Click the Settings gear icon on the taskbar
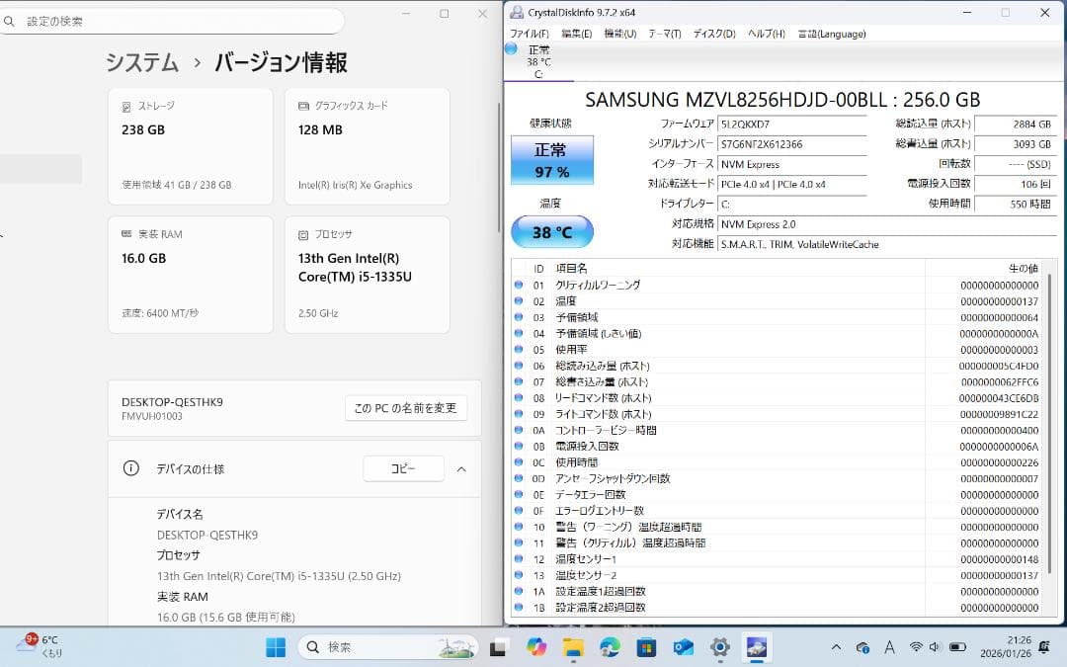Image resolution: width=1067 pixels, height=667 pixels. coord(719,647)
